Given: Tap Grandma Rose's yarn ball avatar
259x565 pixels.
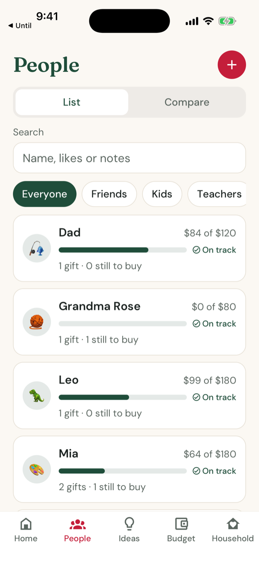Looking at the screenshot, I should 37,322.
